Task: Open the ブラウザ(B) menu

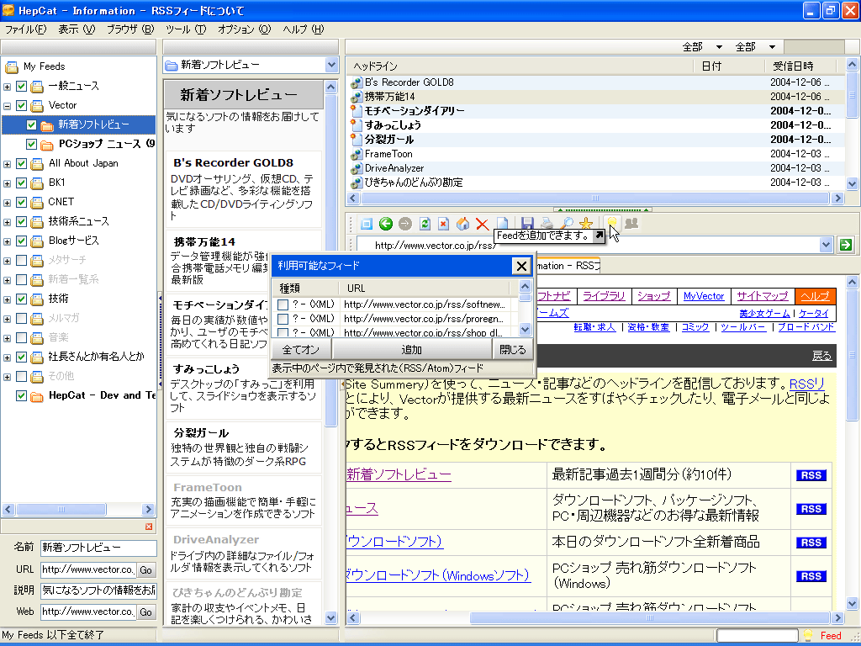Action: point(130,29)
